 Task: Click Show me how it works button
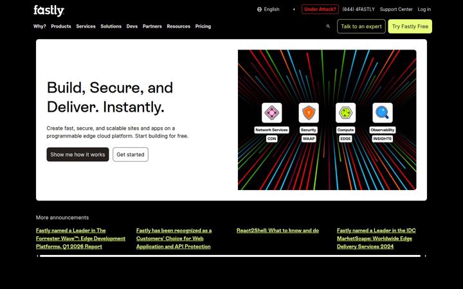click(x=78, y=155)
